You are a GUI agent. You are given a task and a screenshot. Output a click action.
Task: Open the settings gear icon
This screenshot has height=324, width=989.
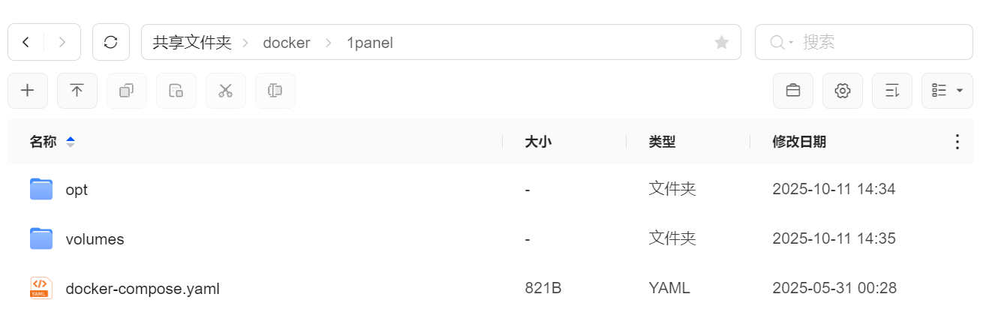tap(843, 91)
